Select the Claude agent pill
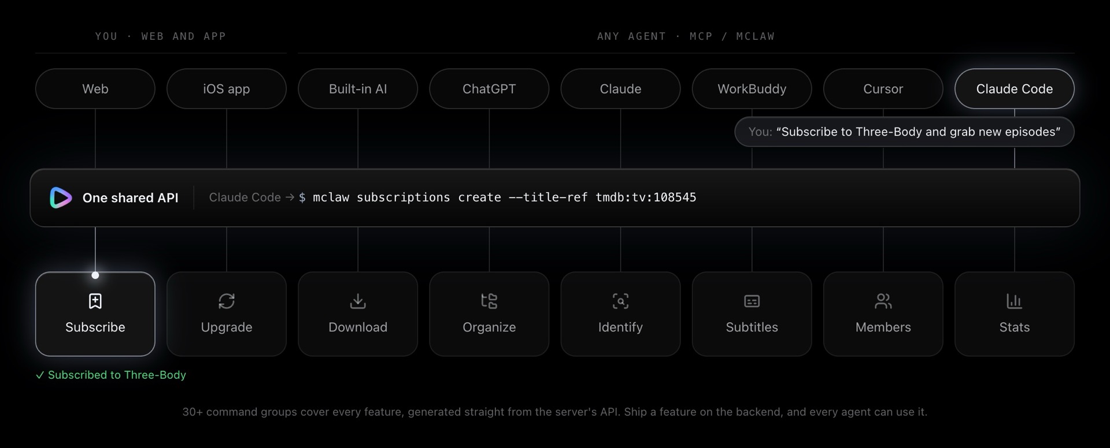 point(620,89)
